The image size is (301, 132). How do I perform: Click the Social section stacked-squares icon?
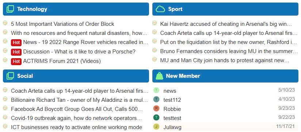tap(10, 76)
